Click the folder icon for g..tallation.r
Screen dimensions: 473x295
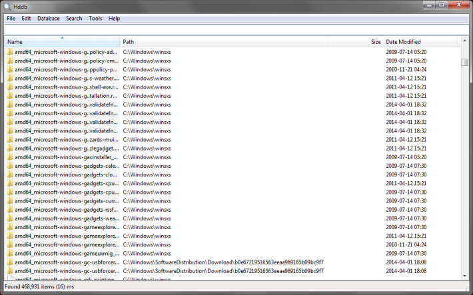point(10,96)
